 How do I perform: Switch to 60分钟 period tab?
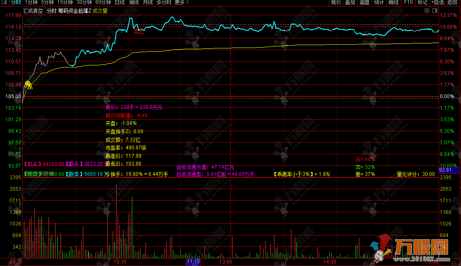103,2
